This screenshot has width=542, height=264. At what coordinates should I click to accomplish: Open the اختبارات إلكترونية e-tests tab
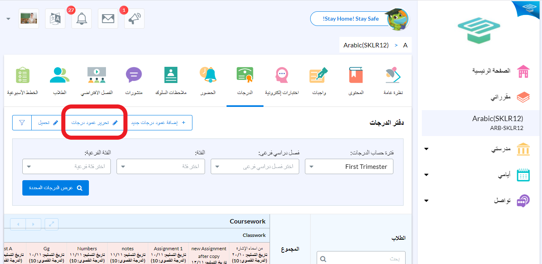282,81
